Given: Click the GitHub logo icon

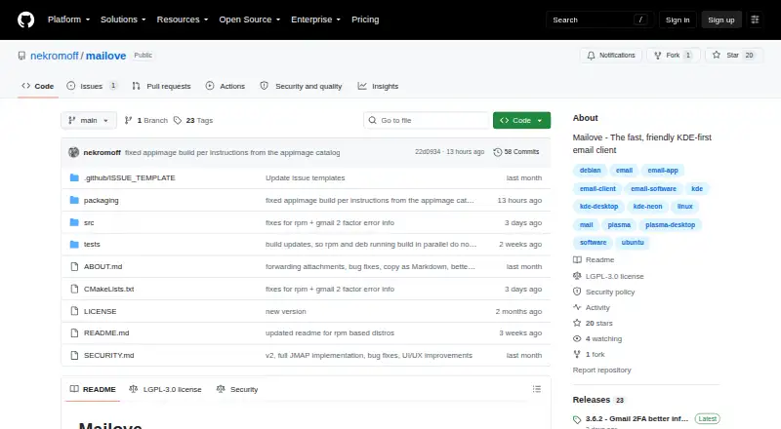Looking at the screenshot, I should 26,19.
